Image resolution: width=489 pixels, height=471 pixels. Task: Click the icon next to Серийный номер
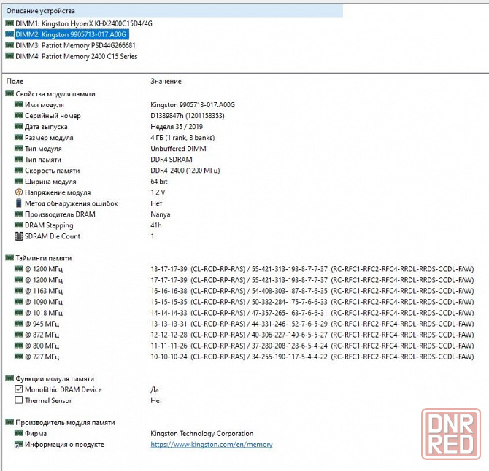(x=19, y=115)
